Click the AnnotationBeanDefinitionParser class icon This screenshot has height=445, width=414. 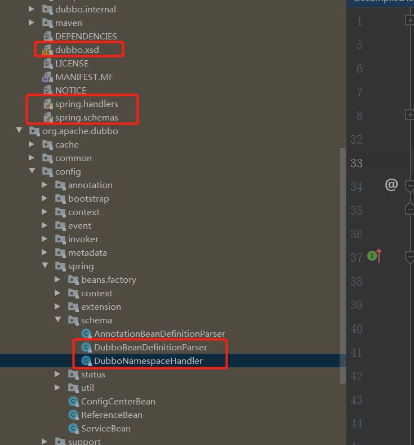[x=86, y=333]
